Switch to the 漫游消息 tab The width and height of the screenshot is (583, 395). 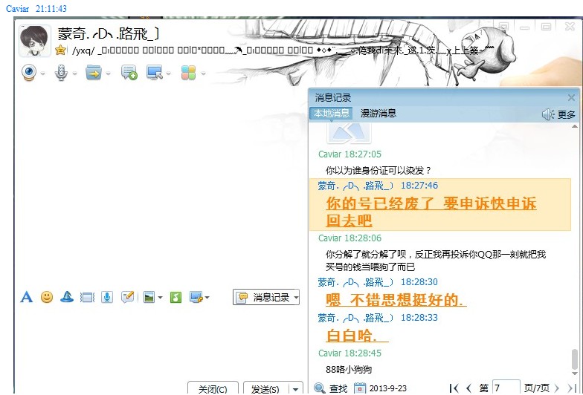tap(379, 113)
